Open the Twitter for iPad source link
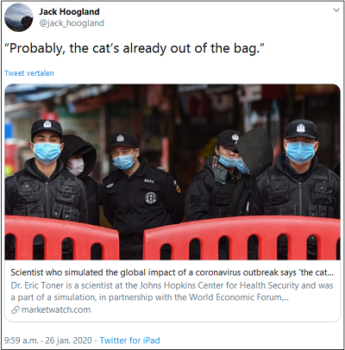The width and height of the screenshot is (345, 350). coord(129,341)
